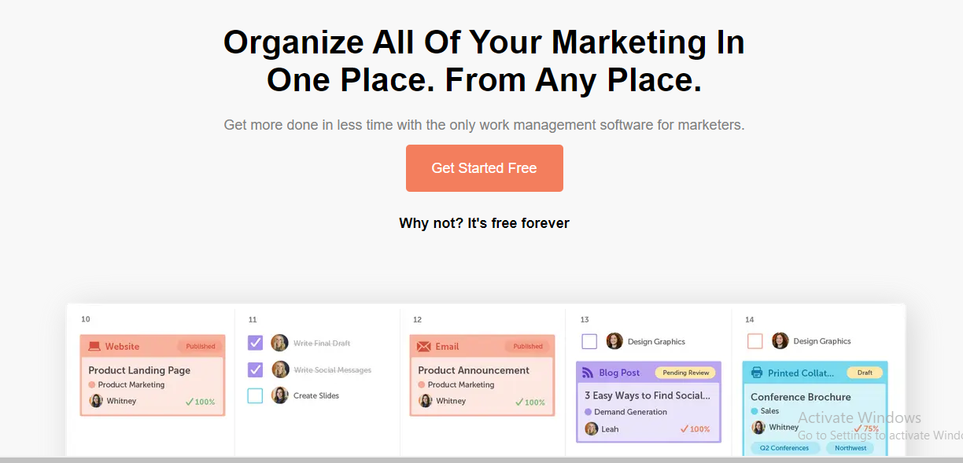This screenshot has width=963, height=463.
Task: Click Whitney's avatar on Product Landing Page card
Action: point(96,401)
